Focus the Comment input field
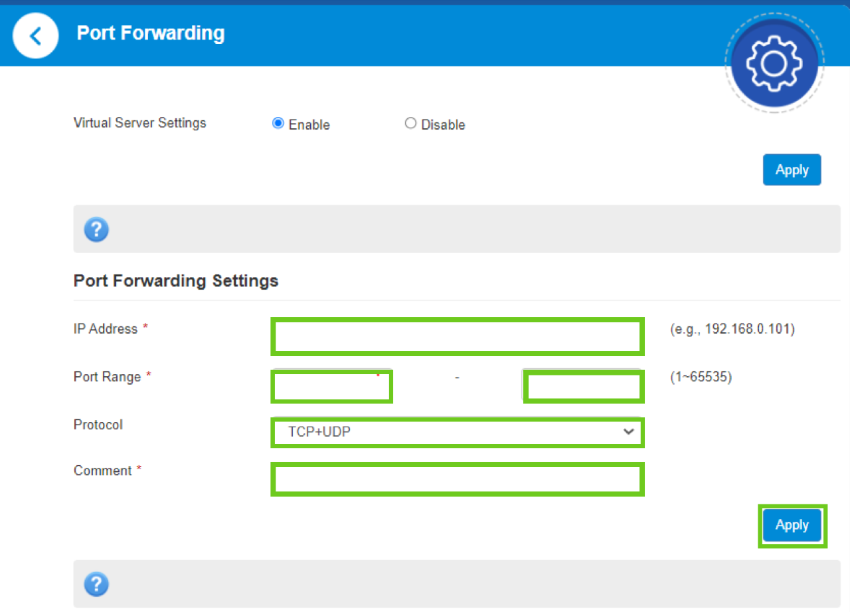Screen dimensions: 850x612 (457, 479)
